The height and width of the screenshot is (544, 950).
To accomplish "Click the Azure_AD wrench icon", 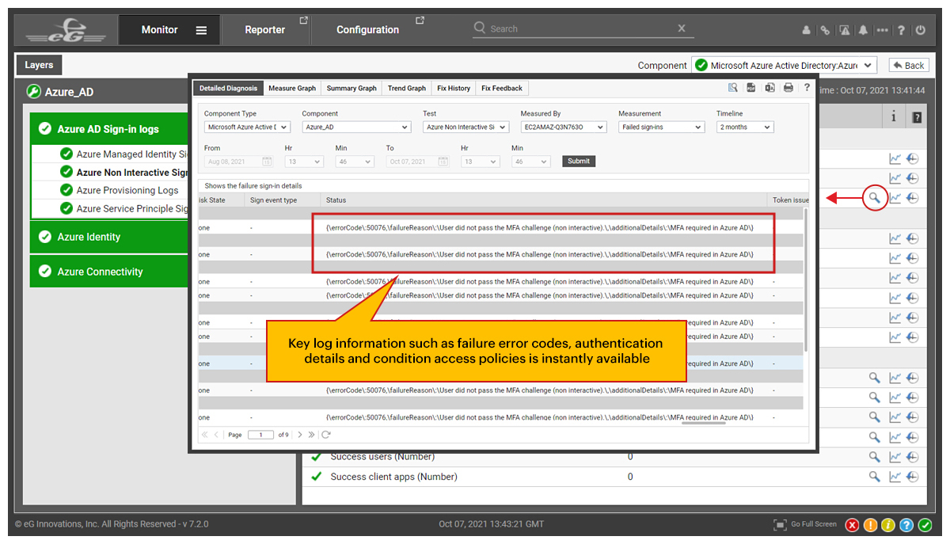I will pos(33,92).
